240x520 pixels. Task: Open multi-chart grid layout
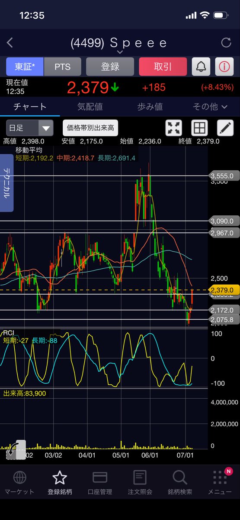[x=199, y=128]
